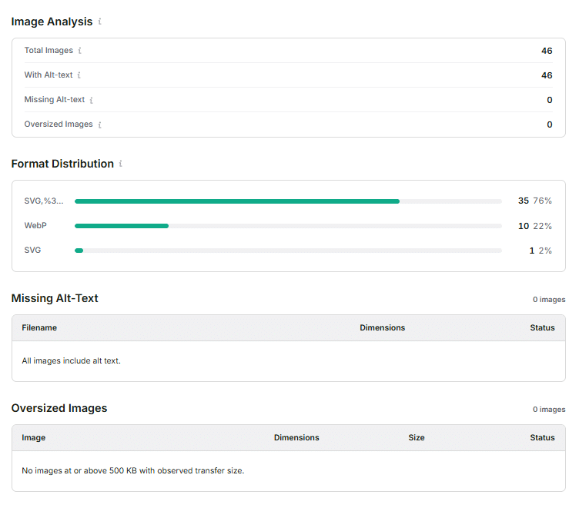The width and height of the screenshot is (579, 508).
Task: Click Status header in Missing Alt-Text table
Action: (542, 327)
